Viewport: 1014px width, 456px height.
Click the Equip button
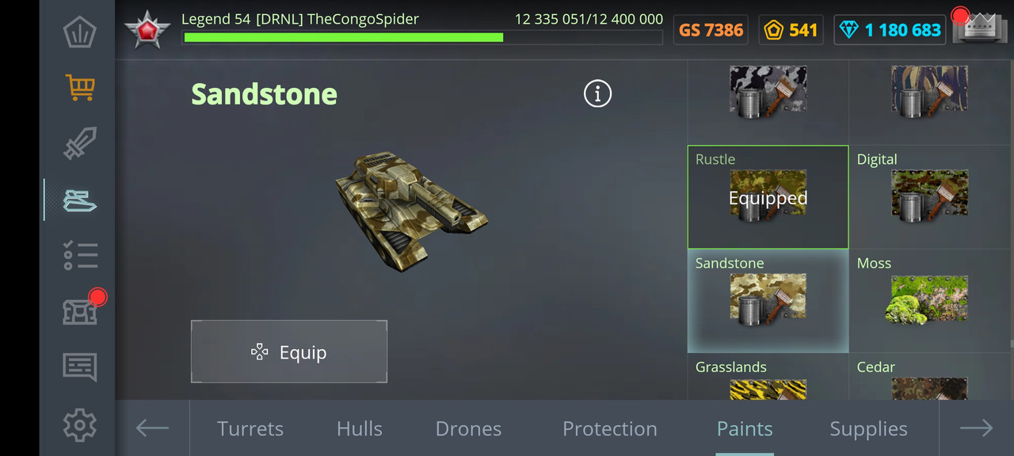click(x=289, y=351)
